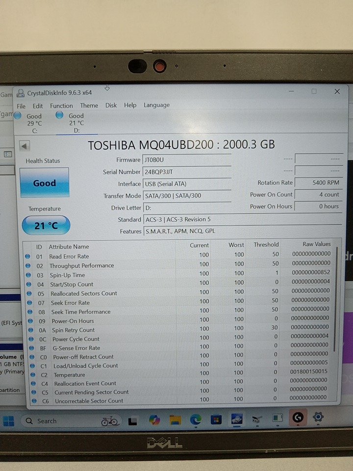Click status dot for Power-On Hours row
The image size is (353, 471).
point(30,321)
